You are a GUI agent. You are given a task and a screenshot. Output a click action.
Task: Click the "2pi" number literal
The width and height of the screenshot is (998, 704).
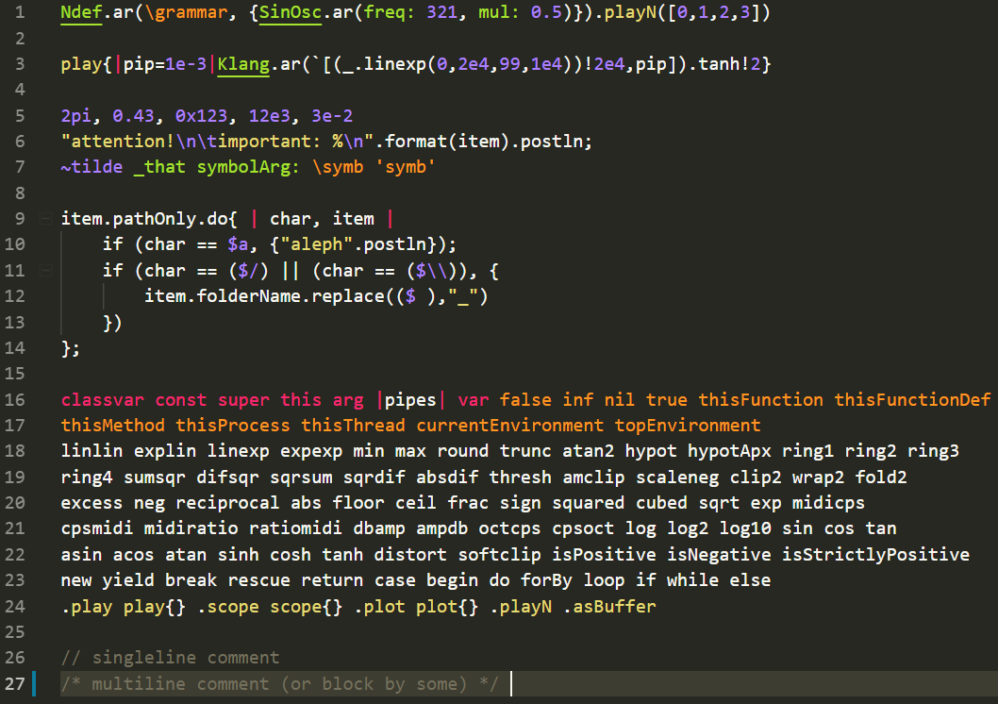pos(76,116)
